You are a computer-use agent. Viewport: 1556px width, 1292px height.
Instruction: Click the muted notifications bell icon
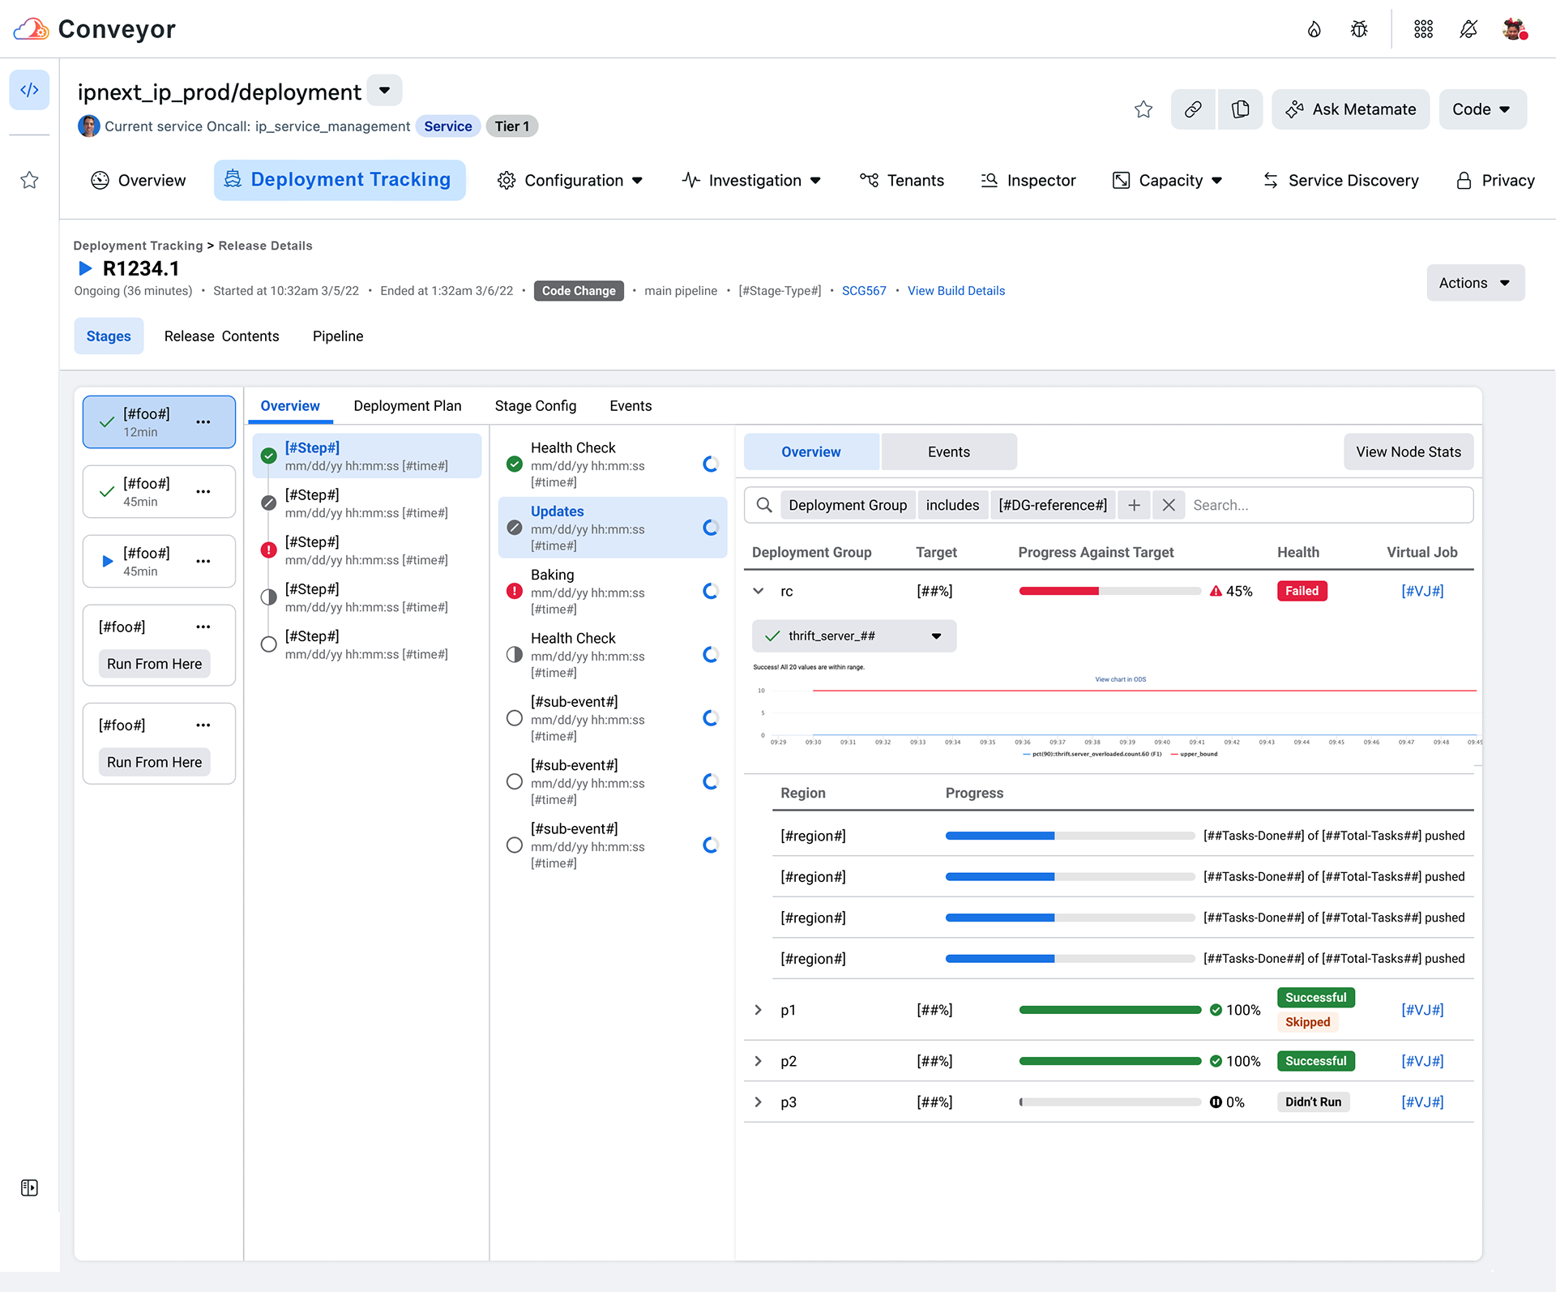(1468, 30)
